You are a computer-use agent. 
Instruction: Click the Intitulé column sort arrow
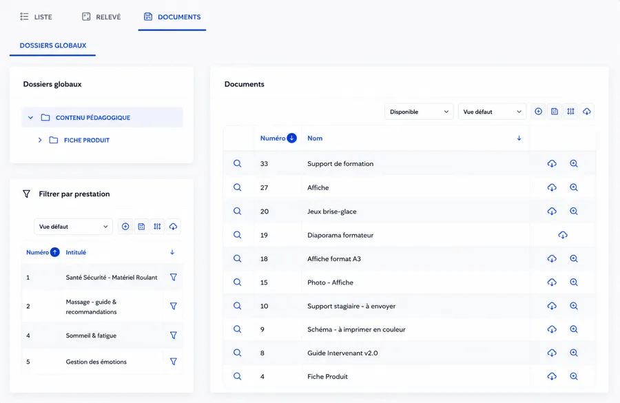pos(172,252)
